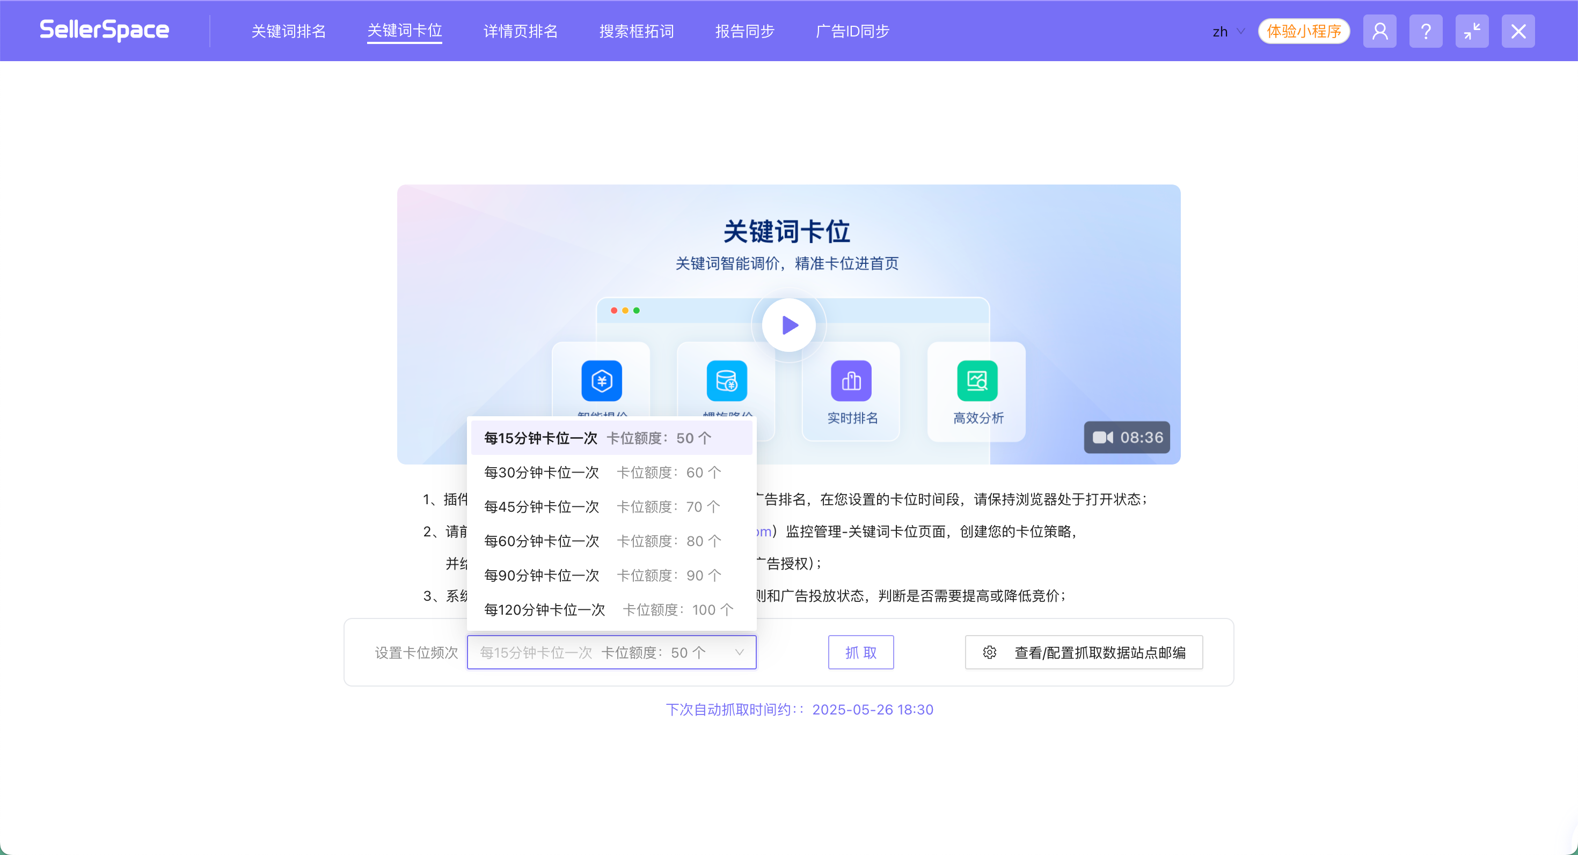1578x855 pixels.
Task: Open the zh language dropdown
Action: pos(1227,31)
